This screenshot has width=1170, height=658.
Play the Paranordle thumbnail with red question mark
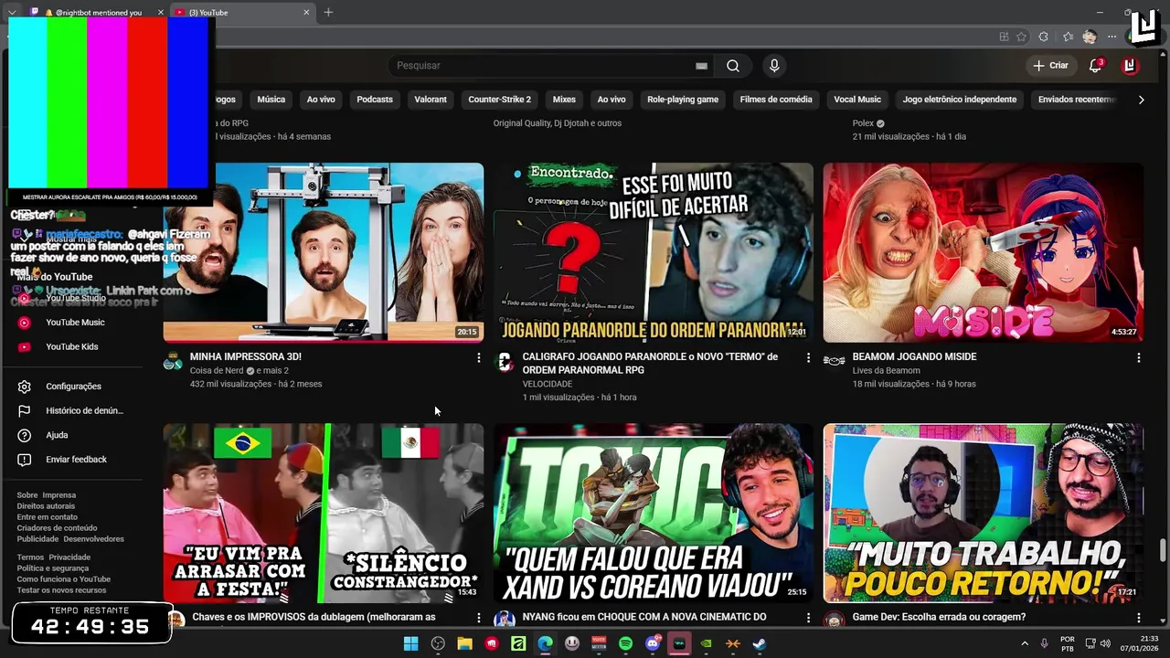pos(653,252)
